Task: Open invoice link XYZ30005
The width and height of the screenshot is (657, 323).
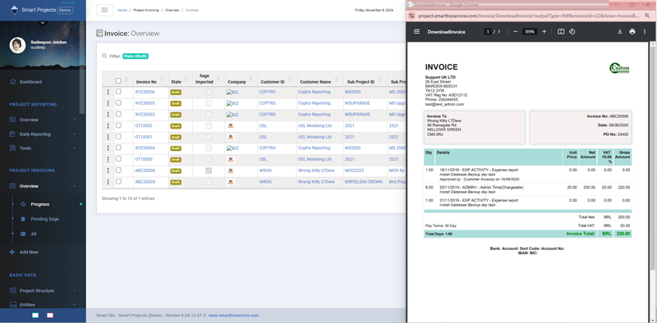Action: click(x=145, y=103)
